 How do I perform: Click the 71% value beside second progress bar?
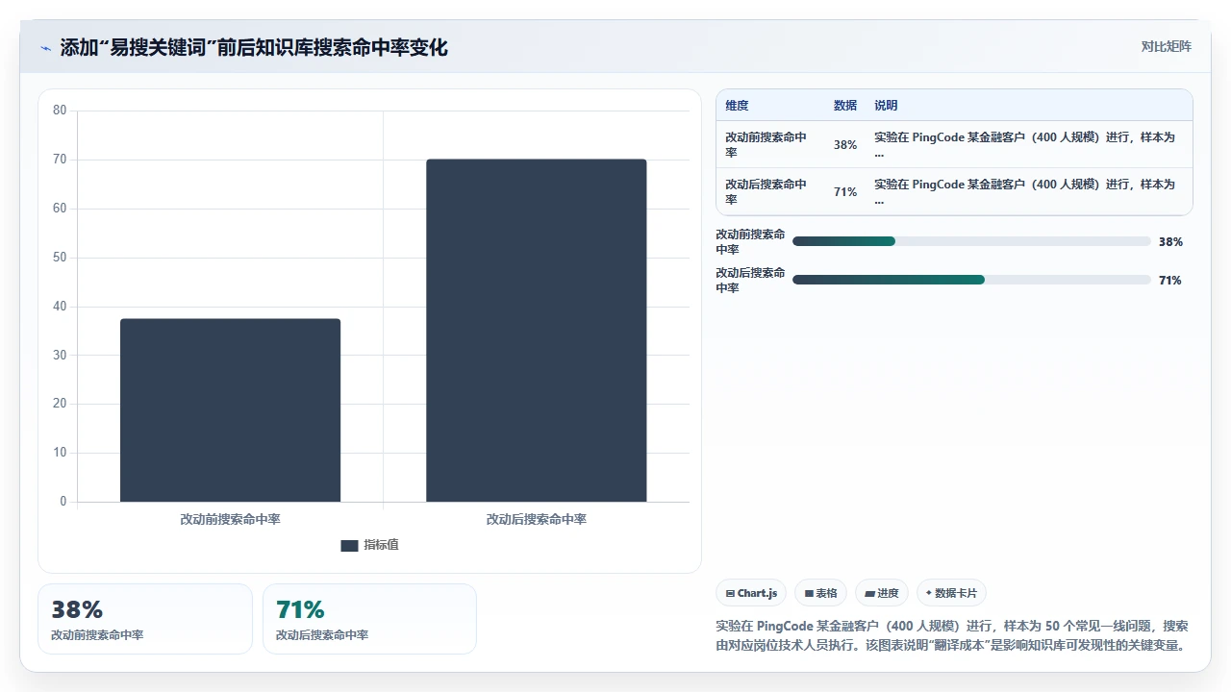point(1170,281)
